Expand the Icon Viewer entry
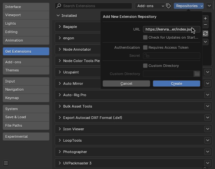 [60, 129]
